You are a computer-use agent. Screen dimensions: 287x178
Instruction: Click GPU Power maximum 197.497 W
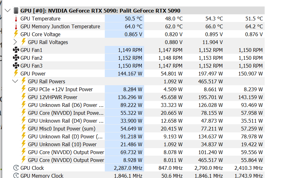(x=211, y=74)
